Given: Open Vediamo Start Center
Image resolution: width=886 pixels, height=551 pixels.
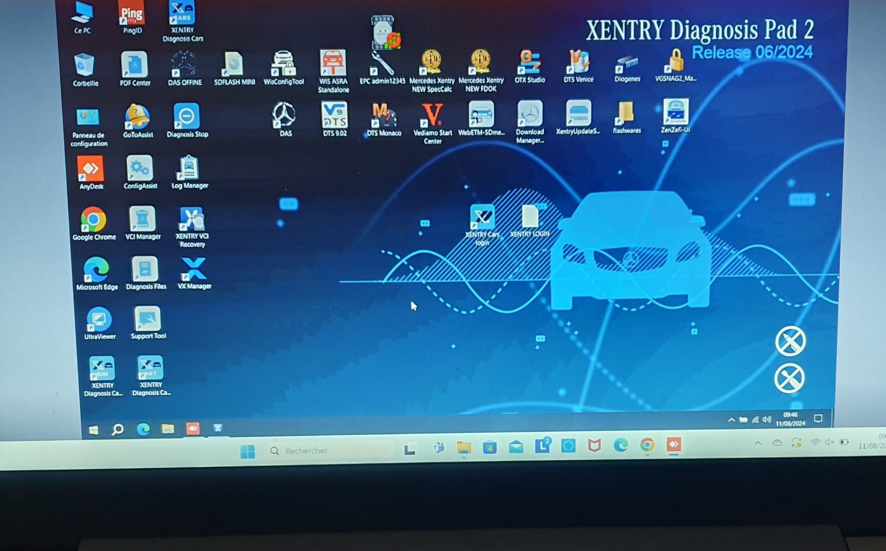Looking at the screenshot, I should [x=432, y=123].
